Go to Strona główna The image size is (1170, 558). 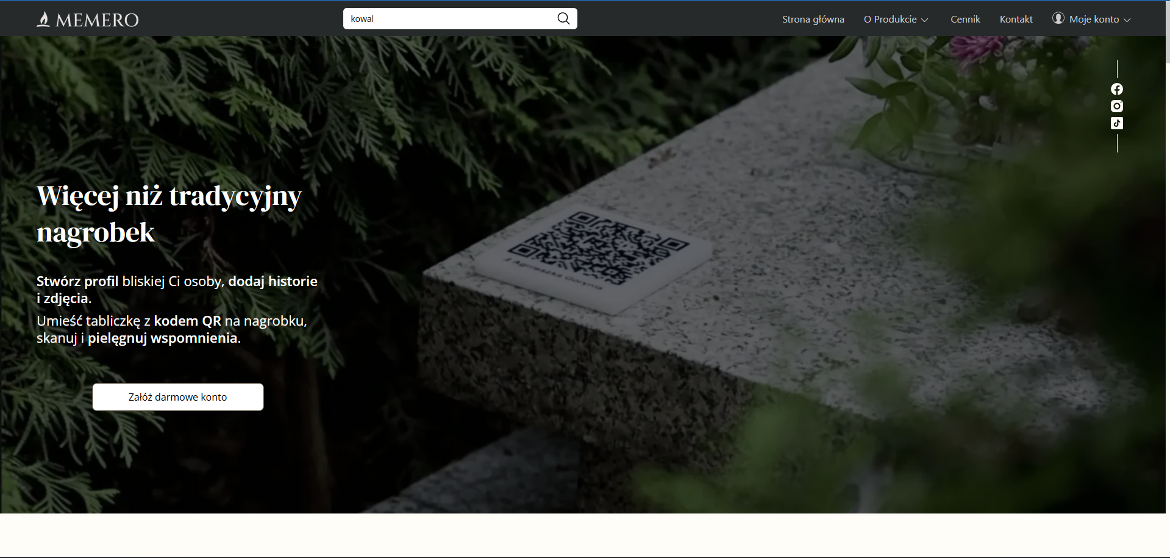[x=813, y=20]
